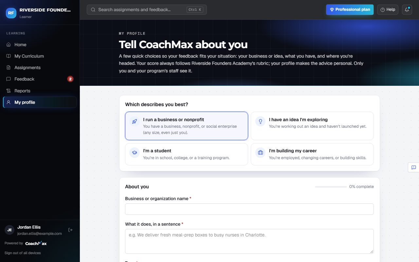This screenshot has height=262, width=419.
Task: Click the graduation cap student icon
Action: [135, 153]
